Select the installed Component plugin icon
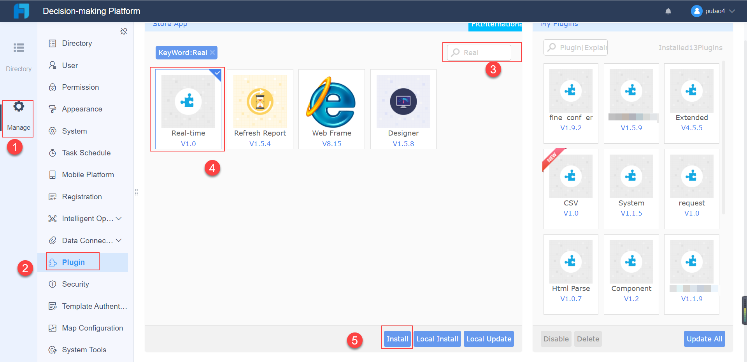This screenshot has width=747, height=362. [x=631, y=262]
